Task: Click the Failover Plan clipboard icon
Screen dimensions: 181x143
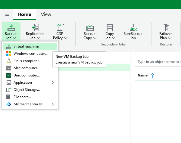Action: click(x=166, y=27)
